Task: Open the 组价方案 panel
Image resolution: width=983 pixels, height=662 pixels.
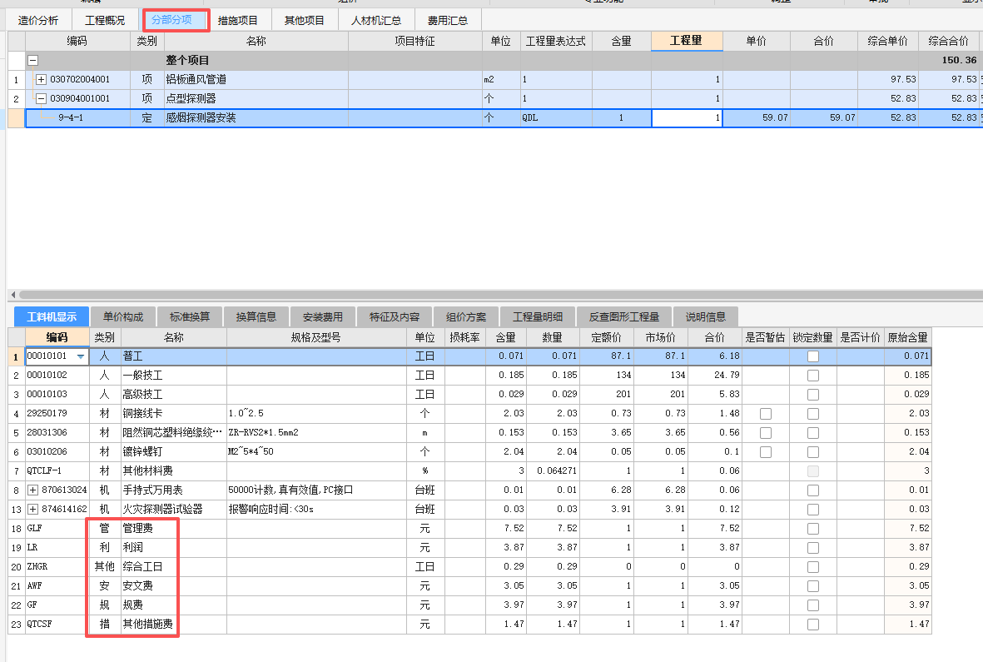Action: pyautogui.click(x=465, y=316)
